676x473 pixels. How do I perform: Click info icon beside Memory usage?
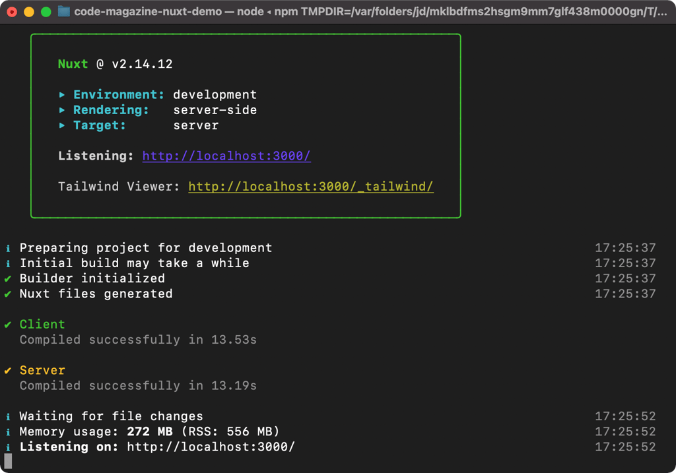[x=8, y=431]
